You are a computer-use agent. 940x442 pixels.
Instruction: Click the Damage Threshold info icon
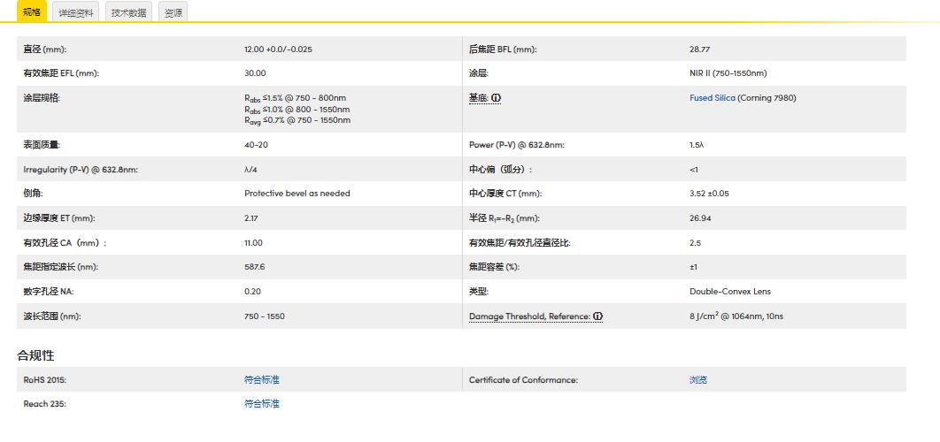598,316
